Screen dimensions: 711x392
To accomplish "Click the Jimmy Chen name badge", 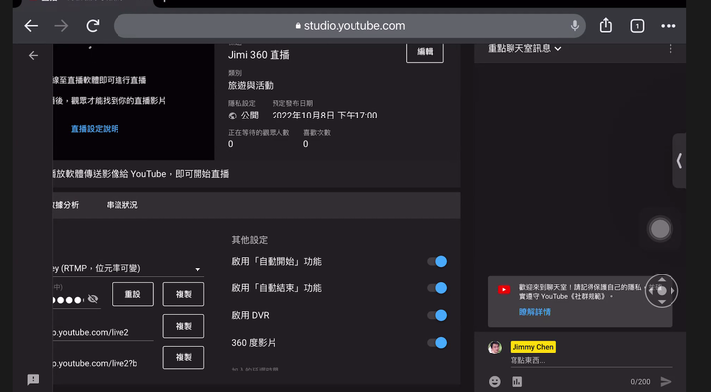I will [533, 347].
